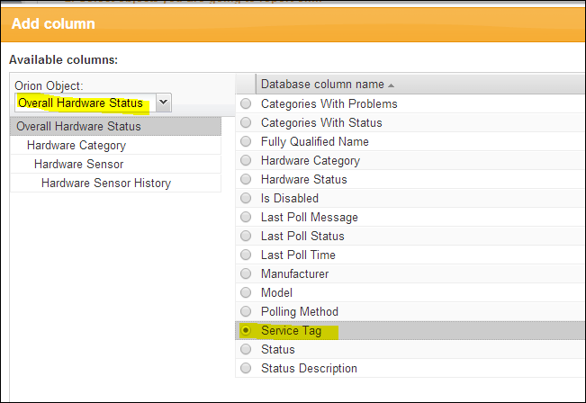Pick the Last Poll Time column

pyautogui.click(x=246, y=255)
